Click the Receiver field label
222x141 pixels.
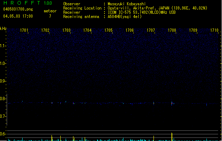click(x=72, y=12)
